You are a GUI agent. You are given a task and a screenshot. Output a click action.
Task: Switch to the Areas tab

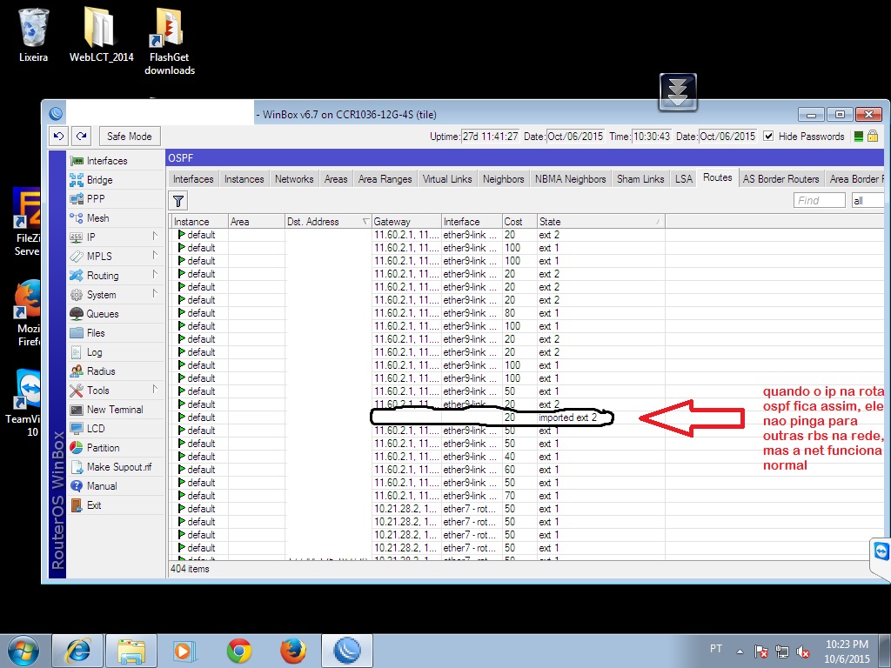tap(336, 179)
